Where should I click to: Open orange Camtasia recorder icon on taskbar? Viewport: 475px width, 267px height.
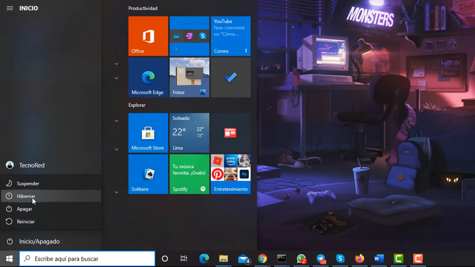click(418, 259)
